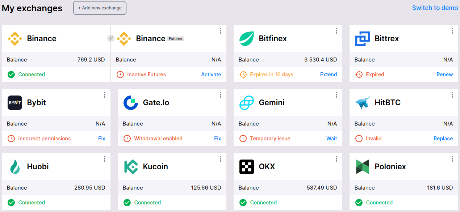Screen dimensions: 460x212
Task: Click the Expired clock icon on Bittrex
Action: (x=359, y=75)
